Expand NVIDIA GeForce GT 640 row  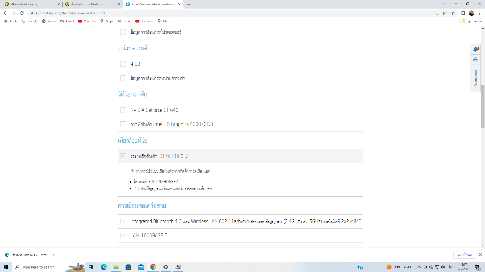[x=240, y=110]
